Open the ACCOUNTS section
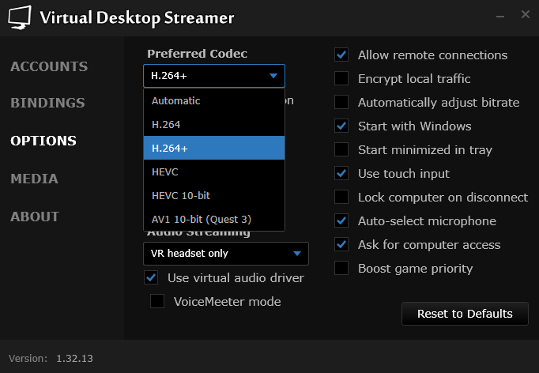The width and height of the screenshot is (539, 373). (x=49, y=66)
